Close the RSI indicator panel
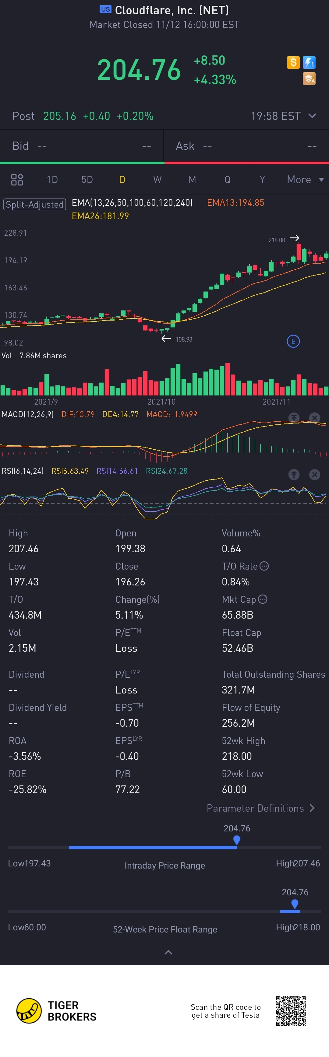The height and width of the screenshot is (1057, 329). (x=314, y=474)
